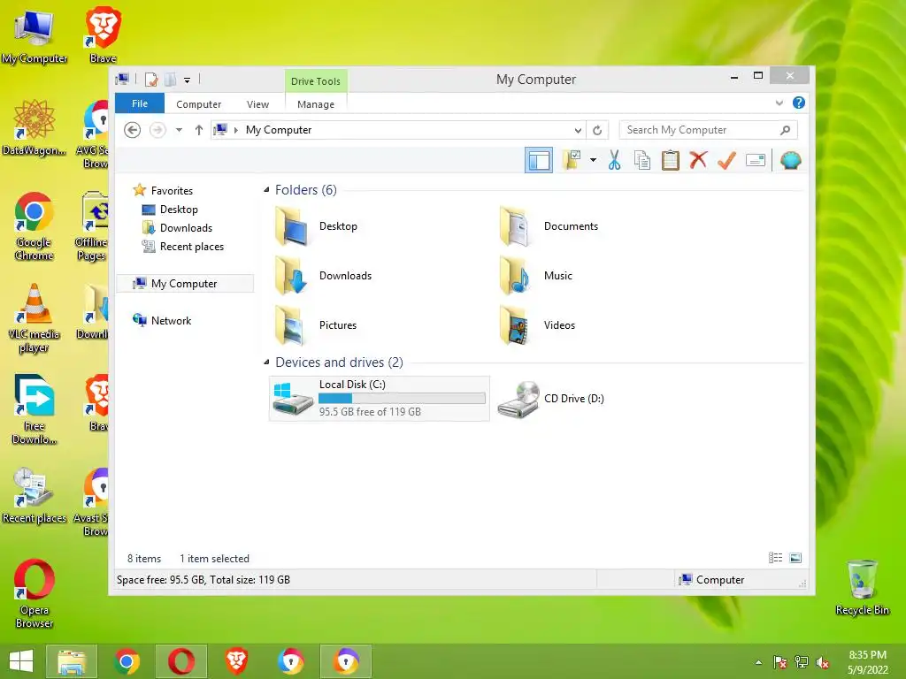Screen dimensions: 906x679
Task: Select Desktop under Favorites
Action: pos(179,209)
